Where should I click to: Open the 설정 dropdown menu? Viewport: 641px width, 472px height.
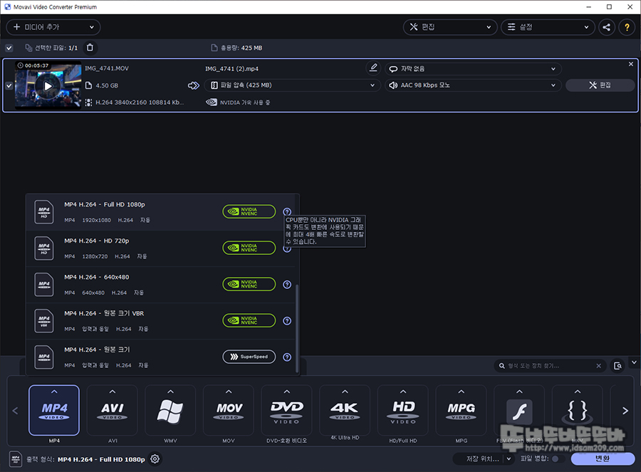click(548, 27)
